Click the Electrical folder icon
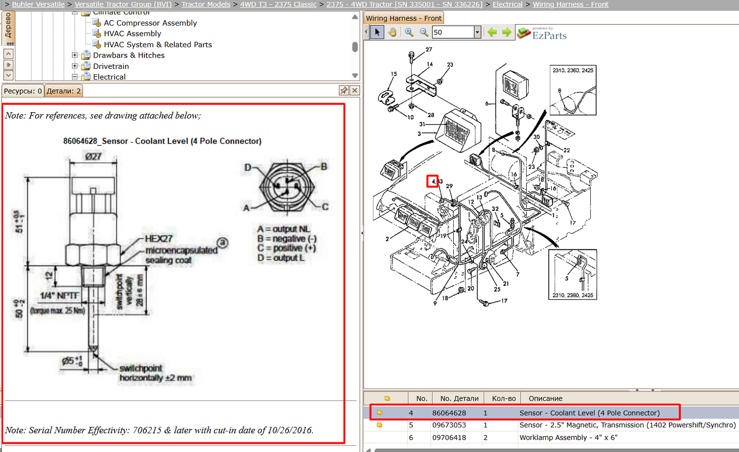Viewport: 739px width, 452px height. 86,77
